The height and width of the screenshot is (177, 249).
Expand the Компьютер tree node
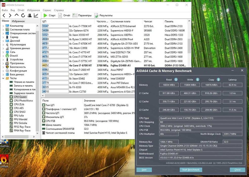[x=3, y=26]
